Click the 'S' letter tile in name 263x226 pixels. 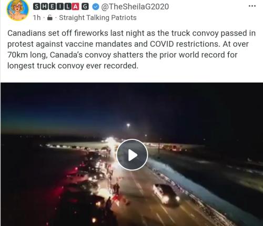[36, 7]
